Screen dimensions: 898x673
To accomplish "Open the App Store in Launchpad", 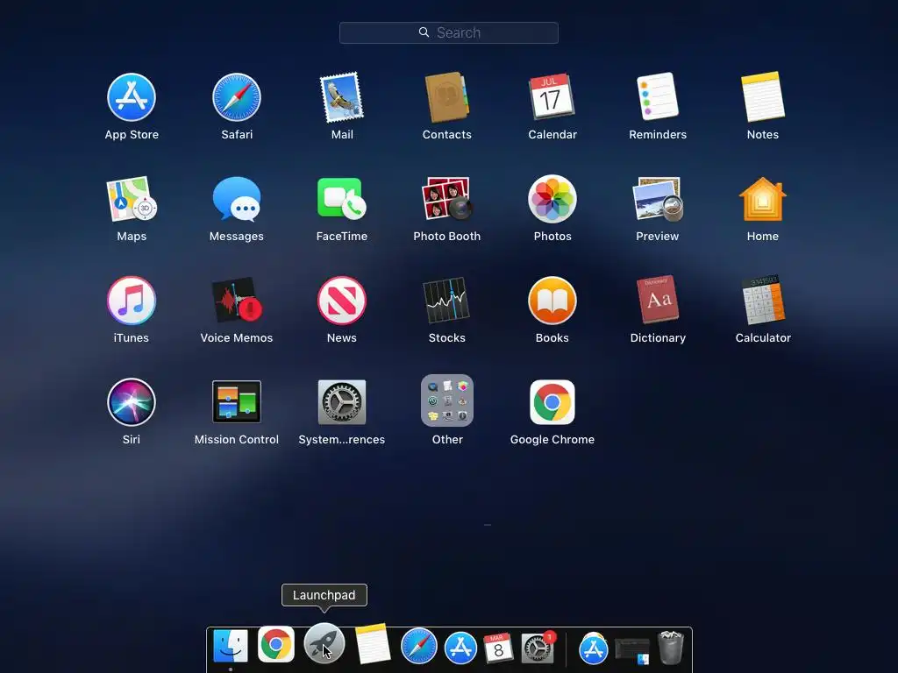I will coord(132,97).
